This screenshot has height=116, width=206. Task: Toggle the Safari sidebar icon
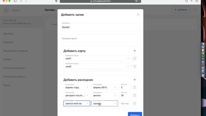point(15,1)
